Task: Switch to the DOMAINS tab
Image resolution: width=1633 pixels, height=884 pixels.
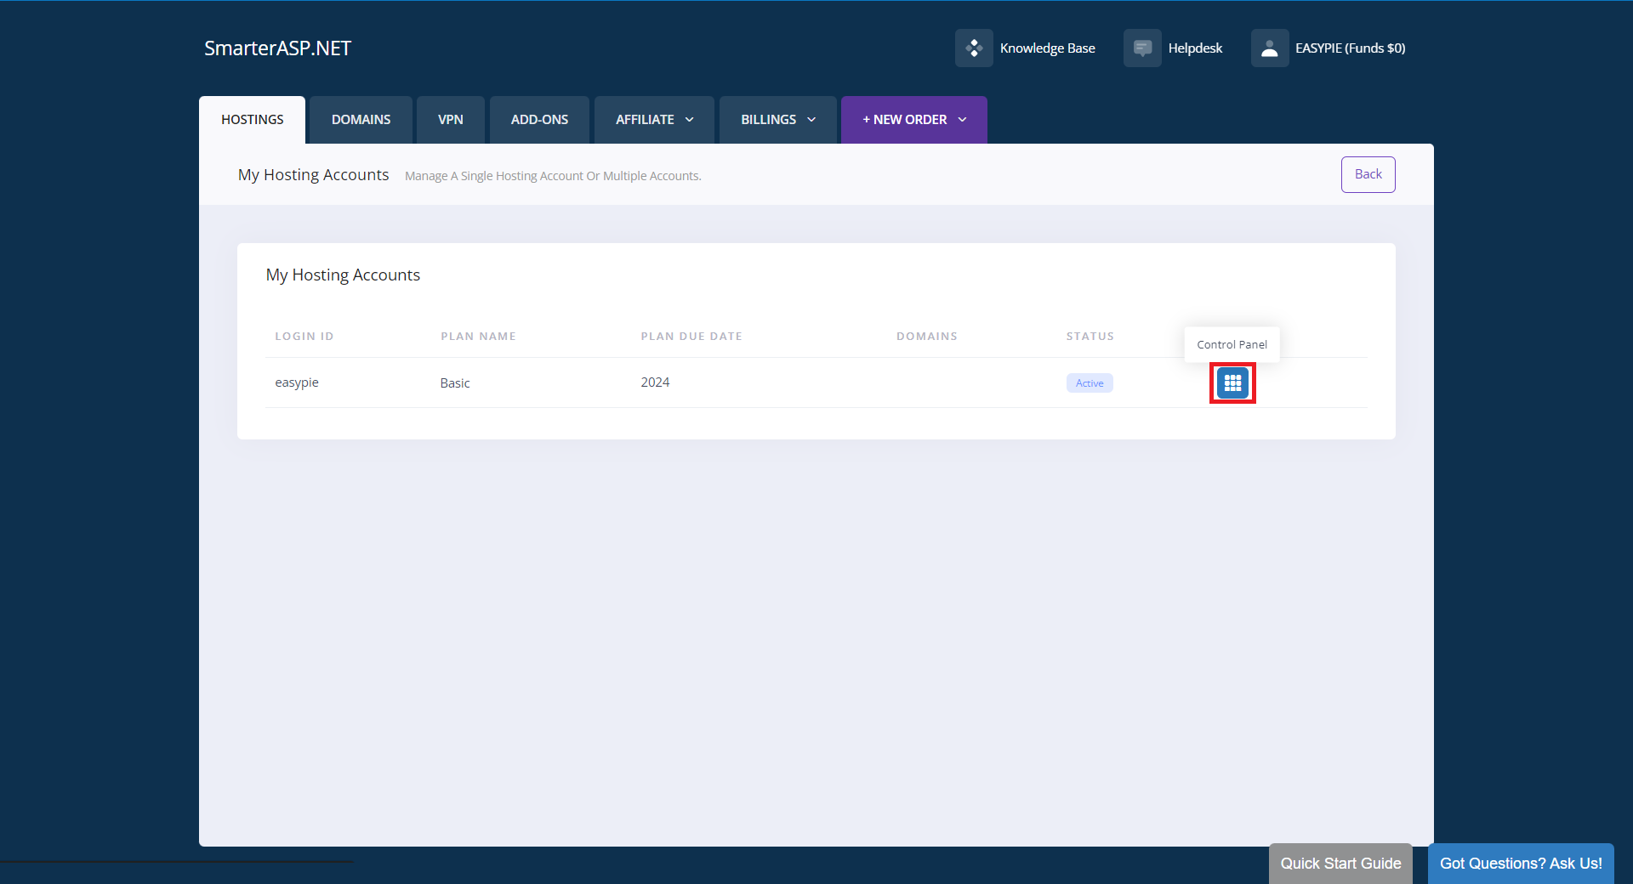Action: point(360,119)
